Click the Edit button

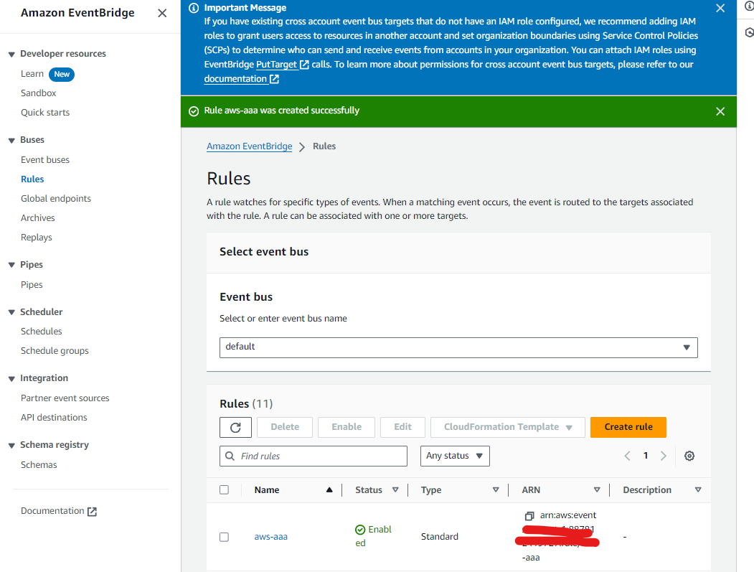[x=402, y=427]
